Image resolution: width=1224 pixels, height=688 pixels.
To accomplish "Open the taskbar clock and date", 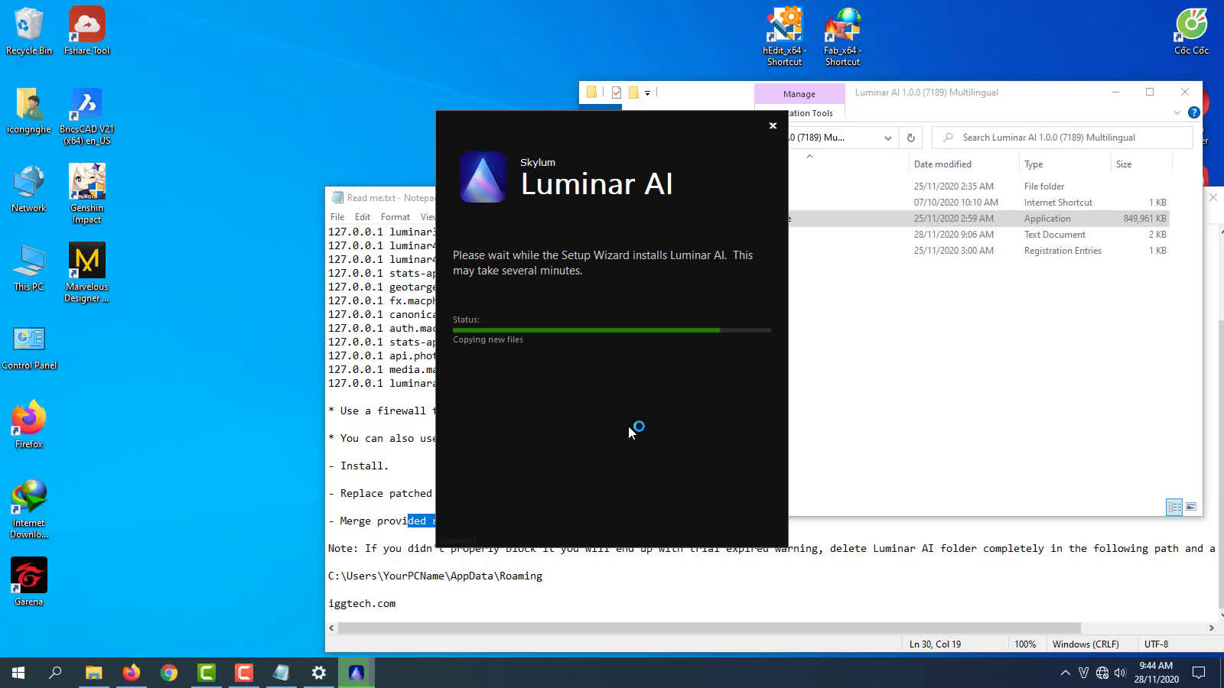I will point(1156,673).
